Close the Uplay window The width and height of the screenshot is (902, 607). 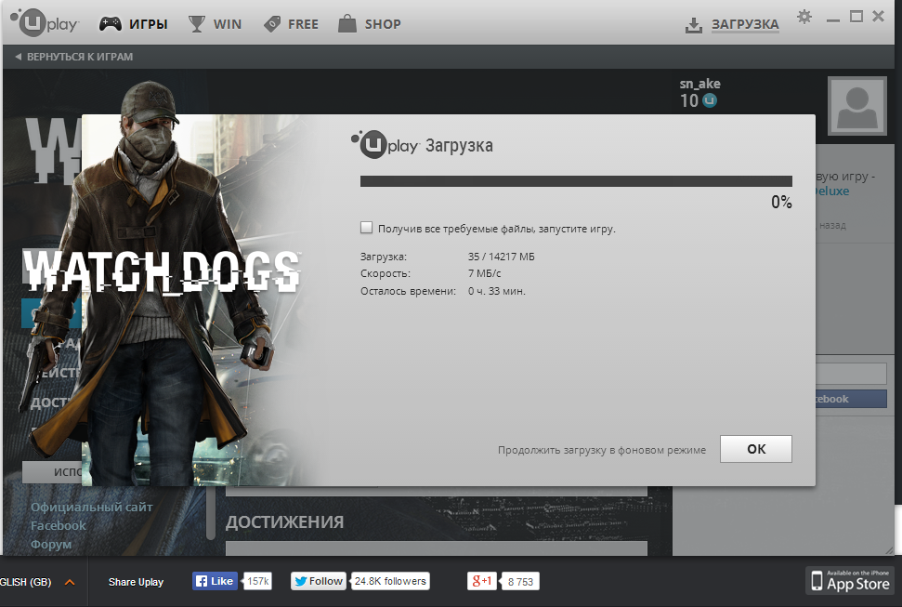(879, 16)
